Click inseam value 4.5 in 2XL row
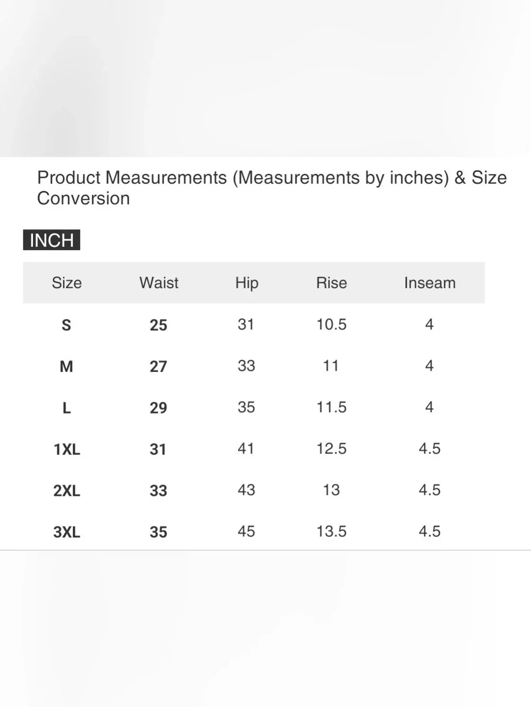This screenshot has width=531, height=707. click(x=430, y=490)
